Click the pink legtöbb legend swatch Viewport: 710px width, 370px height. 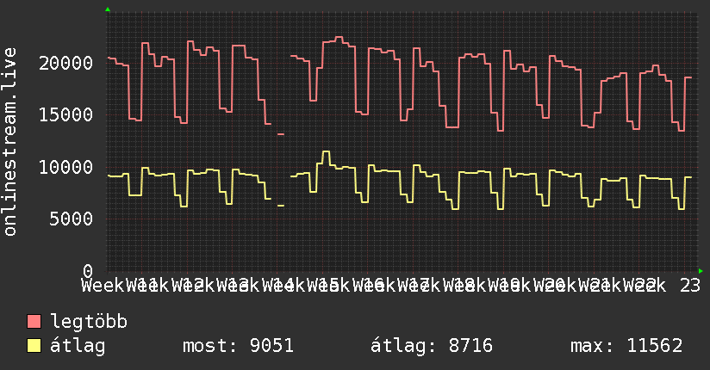click(x=34, y=322)
